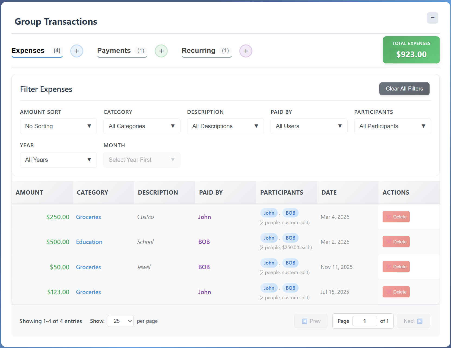
Task: Open the Groceries category link on the Costco row
Action: (x=88, y=217)
